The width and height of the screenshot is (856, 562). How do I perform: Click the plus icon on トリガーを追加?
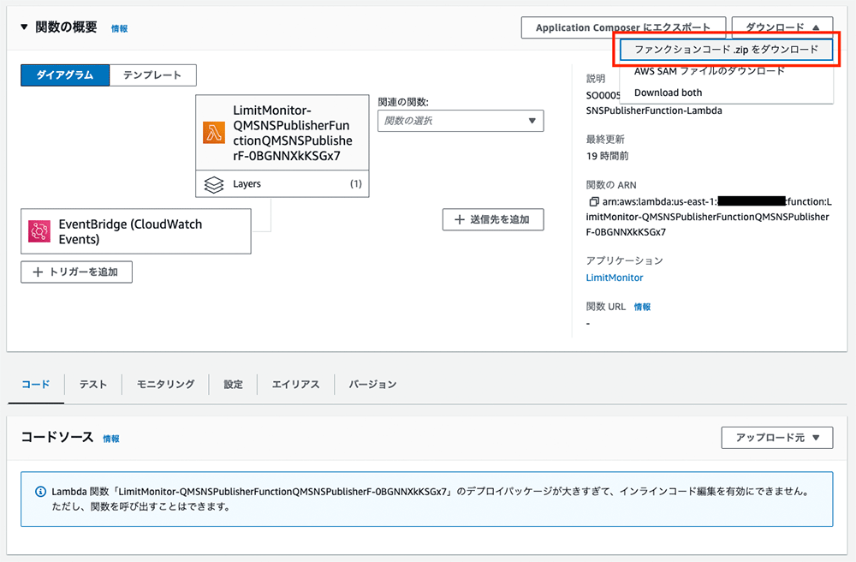[x=38, y=272]
